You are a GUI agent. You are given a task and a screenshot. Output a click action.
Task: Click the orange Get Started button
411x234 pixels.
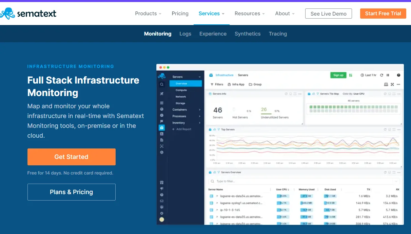(72, 157)
